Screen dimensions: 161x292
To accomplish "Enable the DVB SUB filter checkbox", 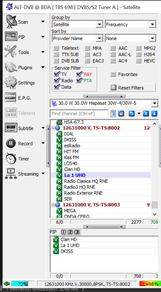I will [x=56, y=61].
